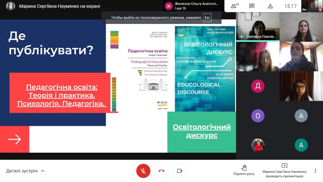This screenshot has width=323, height=182.
Task: Click the red hang up call button
Action: [x=161, y=171]
